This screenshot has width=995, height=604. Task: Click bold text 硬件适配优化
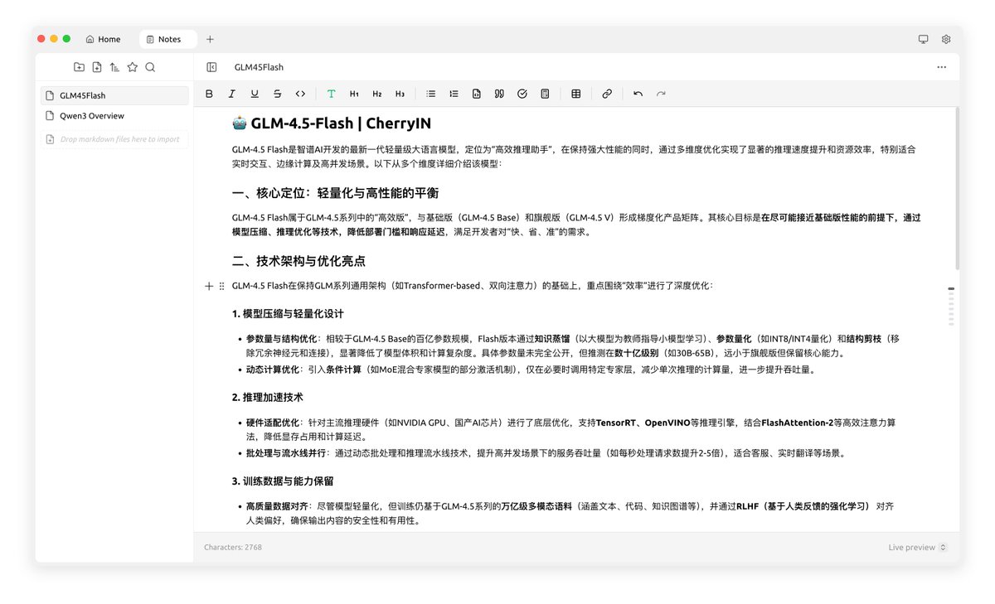click(x=273, y=423)
